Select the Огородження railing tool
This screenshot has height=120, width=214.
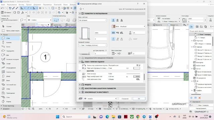coord(11,68)
